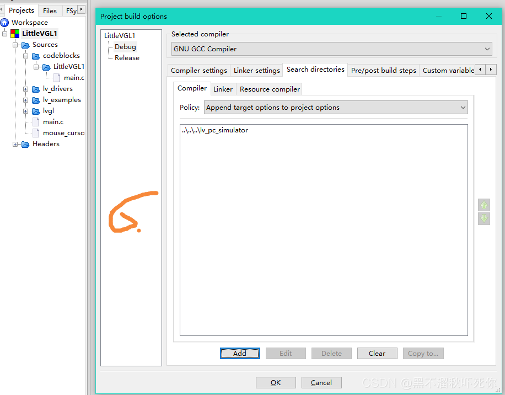Click the Copy to... button
Image resolution: width=505 pixels, height=395 pixels.
click(x=423, y=354)
